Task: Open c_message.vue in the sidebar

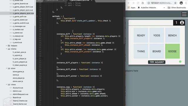Action: point(19,26)
